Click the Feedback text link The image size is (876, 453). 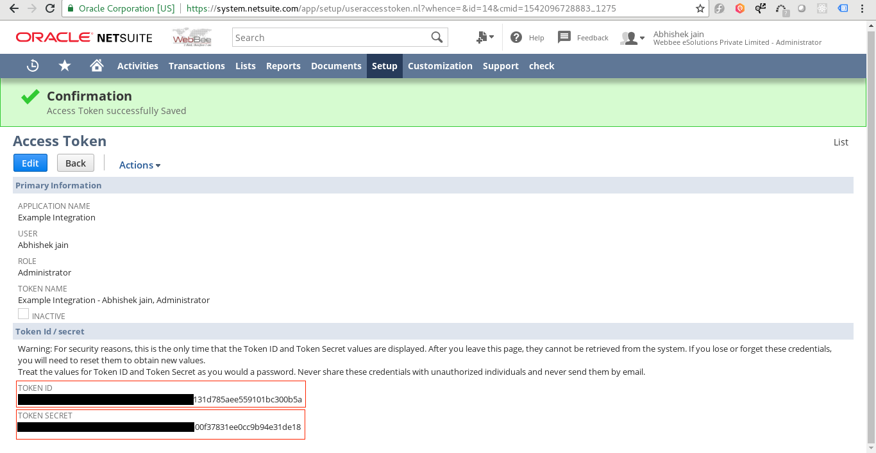[593, 38]
